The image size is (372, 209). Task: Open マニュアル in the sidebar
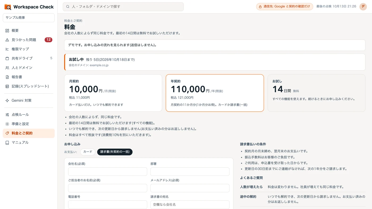[29, 143]
